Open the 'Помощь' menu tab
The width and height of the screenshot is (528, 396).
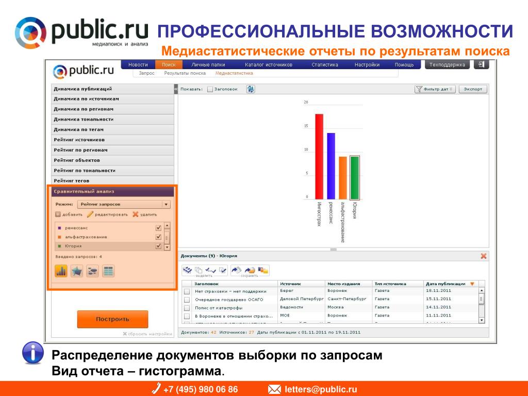(x=404, y=64)
